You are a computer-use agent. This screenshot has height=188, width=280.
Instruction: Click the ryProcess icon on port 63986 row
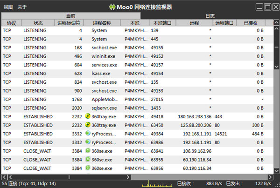coord(87,142)
